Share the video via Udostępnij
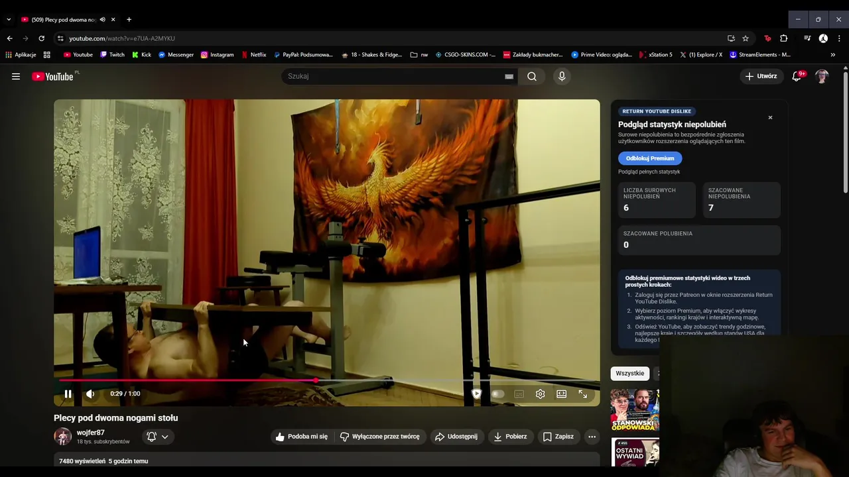Image resolution: width=849 pixels, height=477 pixels. (456, 437)
